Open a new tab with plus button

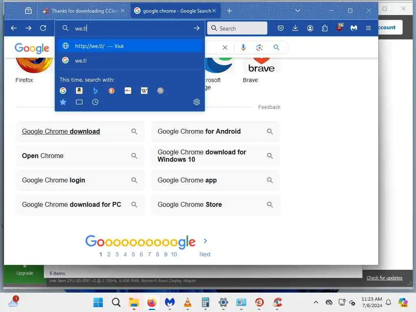[230, 11]
